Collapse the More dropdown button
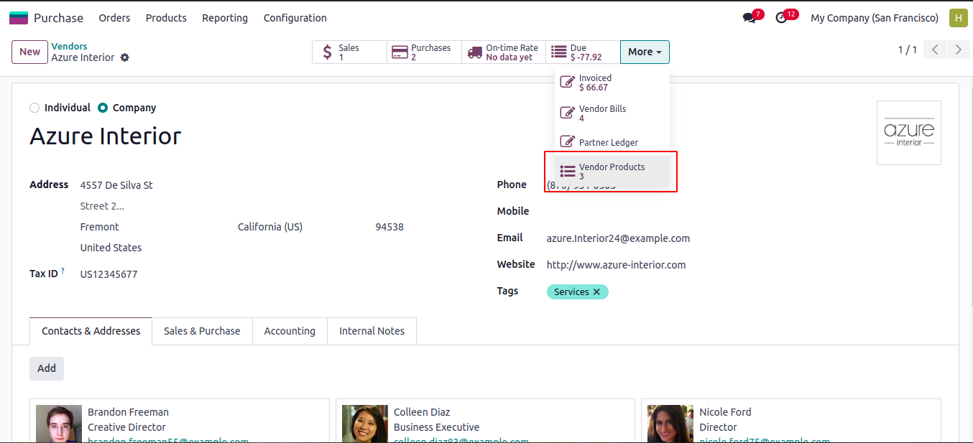This screenshot has height=443, width=973. pyautogui.click(x=645, y=52)
